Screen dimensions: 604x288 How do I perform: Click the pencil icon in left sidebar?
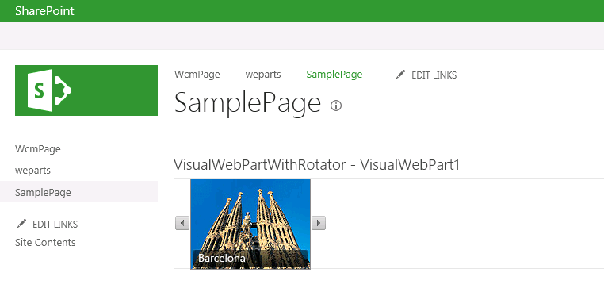[22, 224]
